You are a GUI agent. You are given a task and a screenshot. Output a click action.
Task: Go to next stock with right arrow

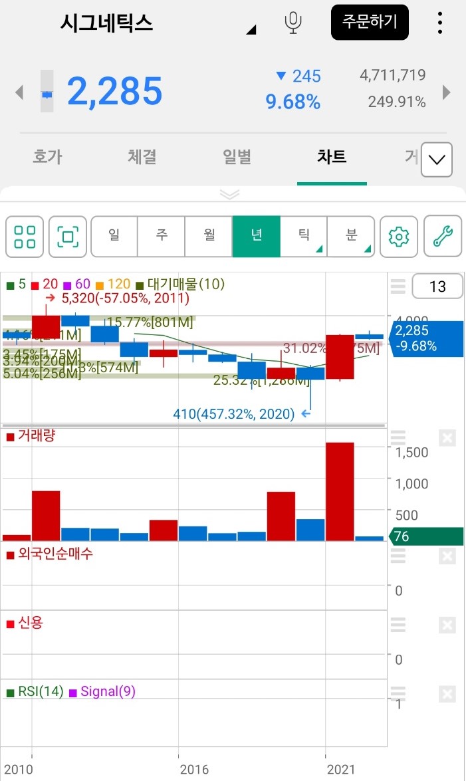tap(446, 92)
